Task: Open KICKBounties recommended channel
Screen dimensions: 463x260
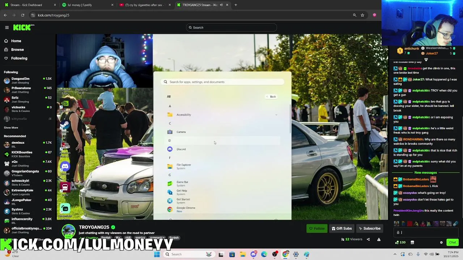Action: click(x=27, y=154)
